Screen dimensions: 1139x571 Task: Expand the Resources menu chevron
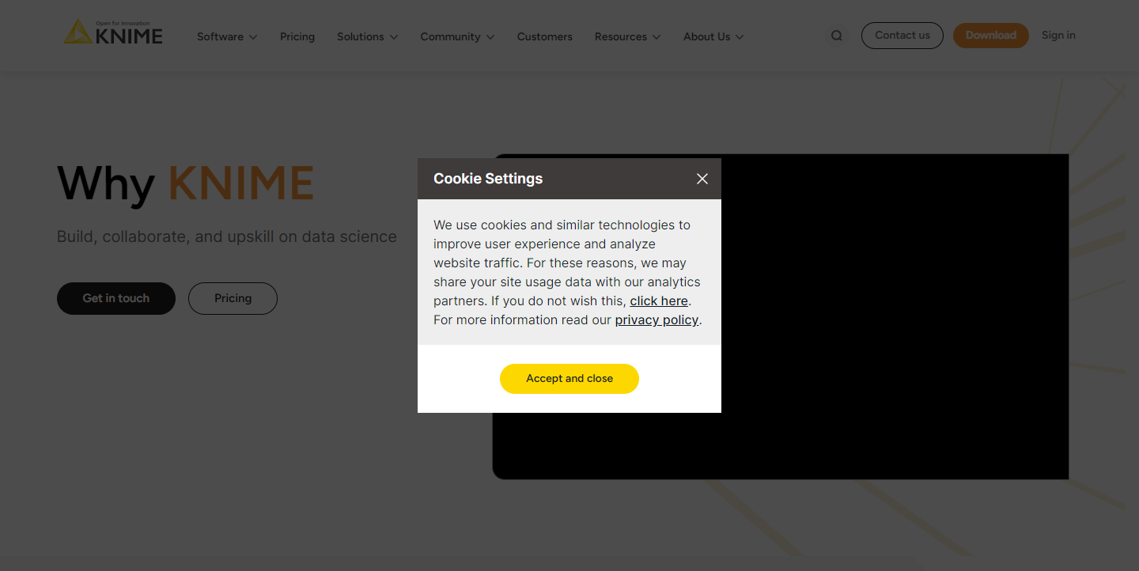click(657, 37)
